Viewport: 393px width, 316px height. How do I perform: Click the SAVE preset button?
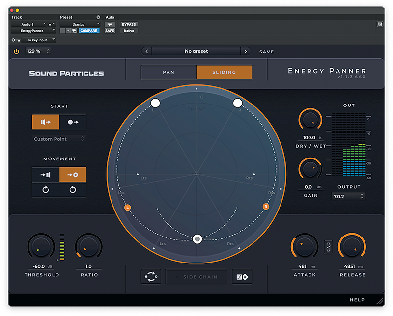[266, 52]
